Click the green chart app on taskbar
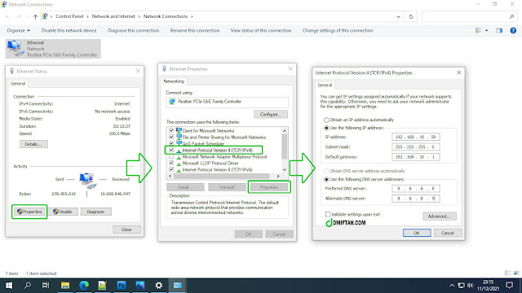 [103, 286]
